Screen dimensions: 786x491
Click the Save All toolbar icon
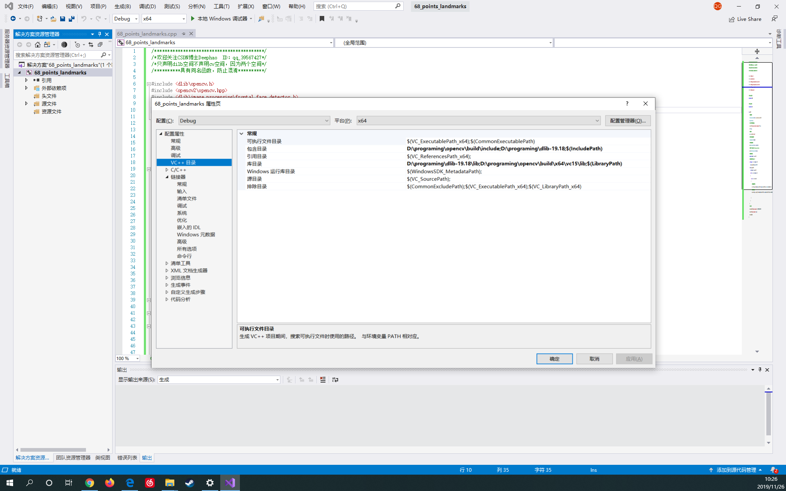coord(71,19)
